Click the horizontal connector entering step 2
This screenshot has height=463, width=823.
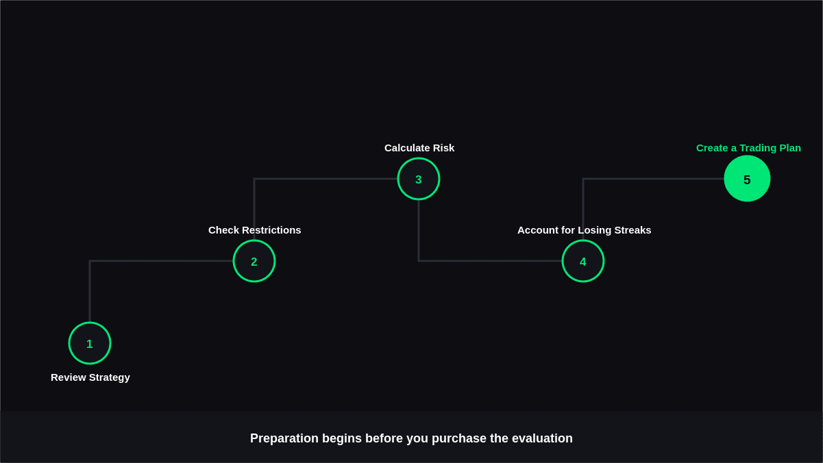point(162,261)
